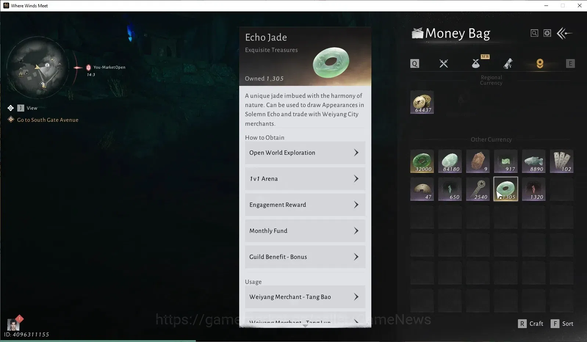
Task: Close the Where Winds Meet window
Action: 579,6
